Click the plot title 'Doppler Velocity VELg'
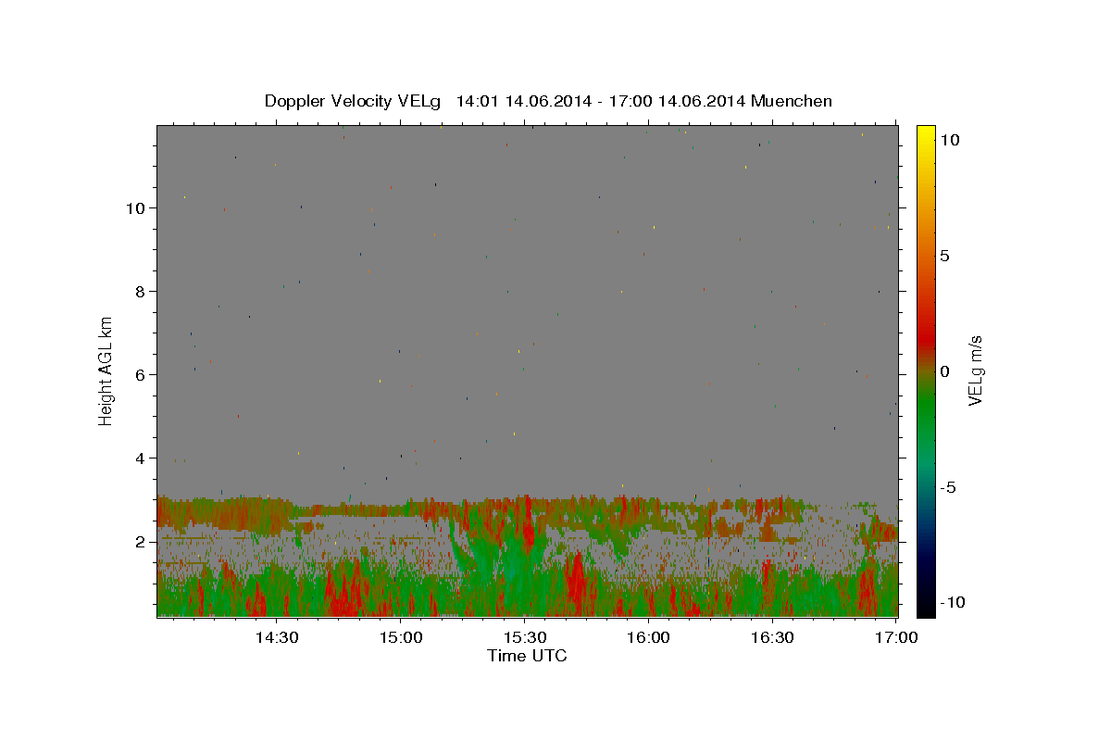Image resolution: width=1111 pixels, height=741 pixels. coord(353,101)
